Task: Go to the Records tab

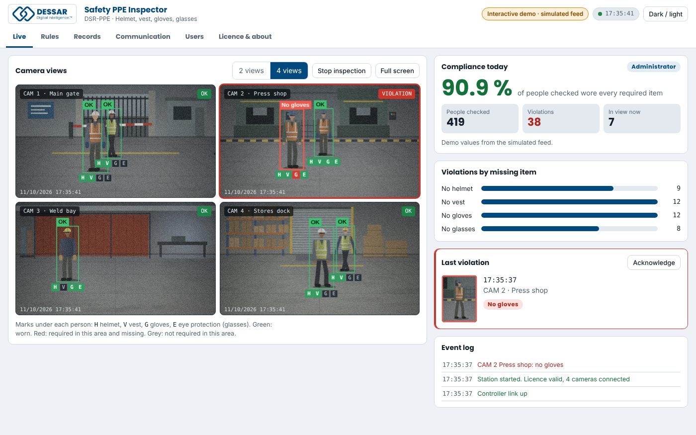Action: pos(87,37)
